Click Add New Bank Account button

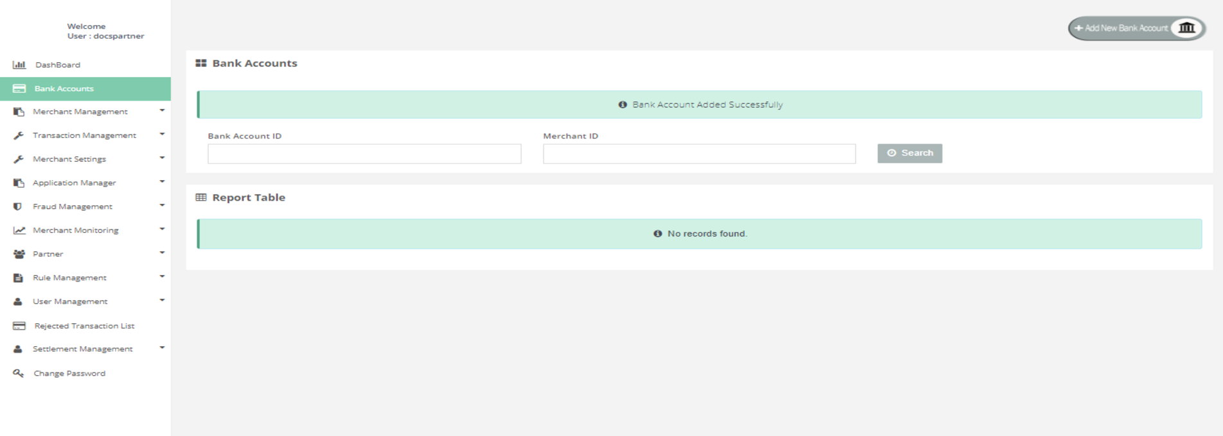coord(1125,28)
